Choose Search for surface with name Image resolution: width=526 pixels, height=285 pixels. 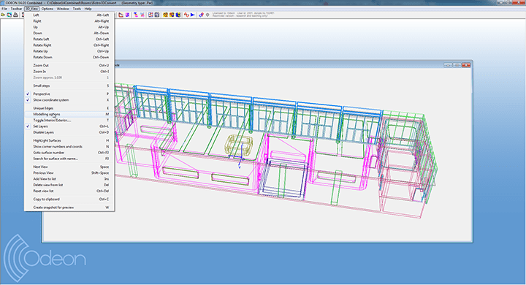[69, 159]
